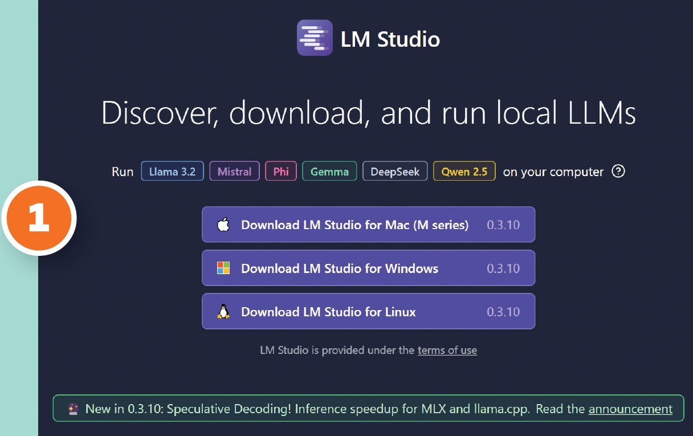
Task: Select the Gemma model tag
Action: tap(329, 172)
